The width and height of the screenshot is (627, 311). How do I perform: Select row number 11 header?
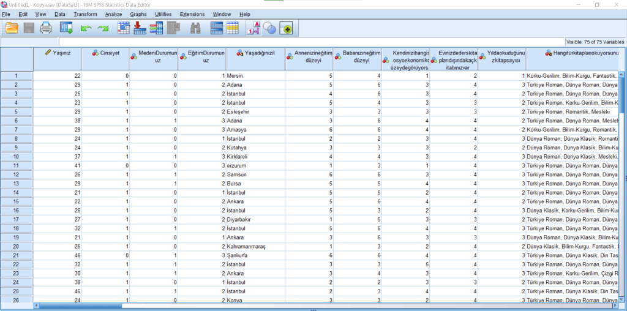(17, 165)
